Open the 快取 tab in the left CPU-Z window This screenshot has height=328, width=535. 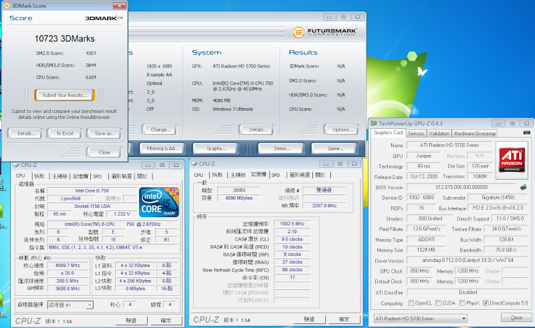pyautogui.click(x=39, y=176)
